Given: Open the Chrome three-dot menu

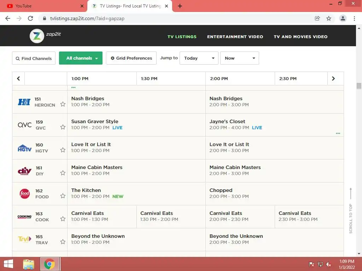Looking at the screenshot, I should (354, 18).
